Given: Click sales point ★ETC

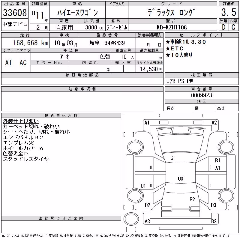Looking at the screenshot, I should point(175,49).
